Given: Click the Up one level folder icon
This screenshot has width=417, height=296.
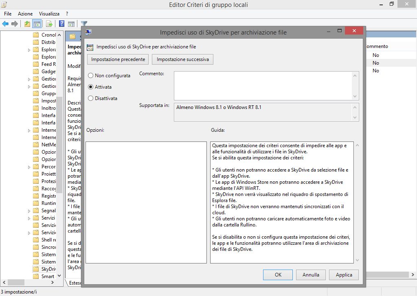Looking at the screenshot, I should (27, 24).
